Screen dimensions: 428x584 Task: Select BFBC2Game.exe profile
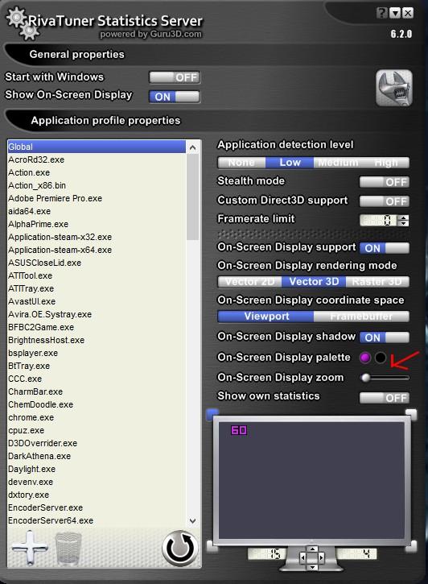click(x=97, y=327)
